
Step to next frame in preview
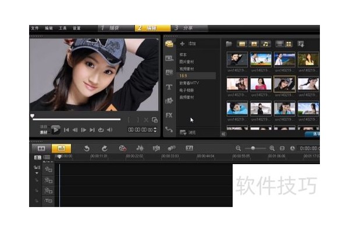(x=84, y=130)
